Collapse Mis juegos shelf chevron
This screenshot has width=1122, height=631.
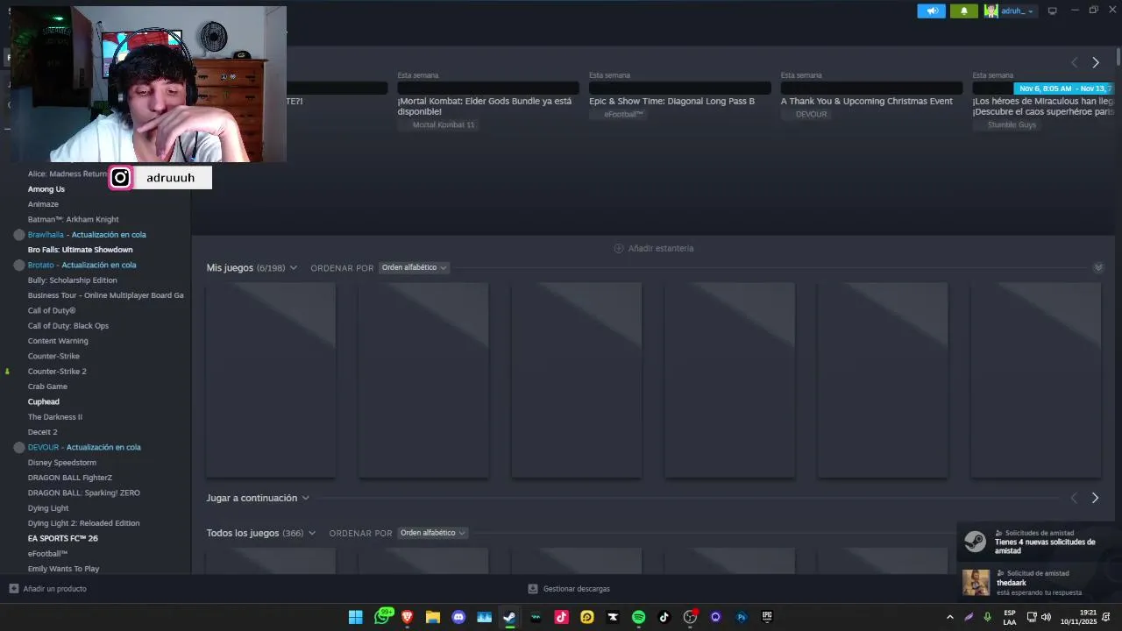[x=1098, y=267]
